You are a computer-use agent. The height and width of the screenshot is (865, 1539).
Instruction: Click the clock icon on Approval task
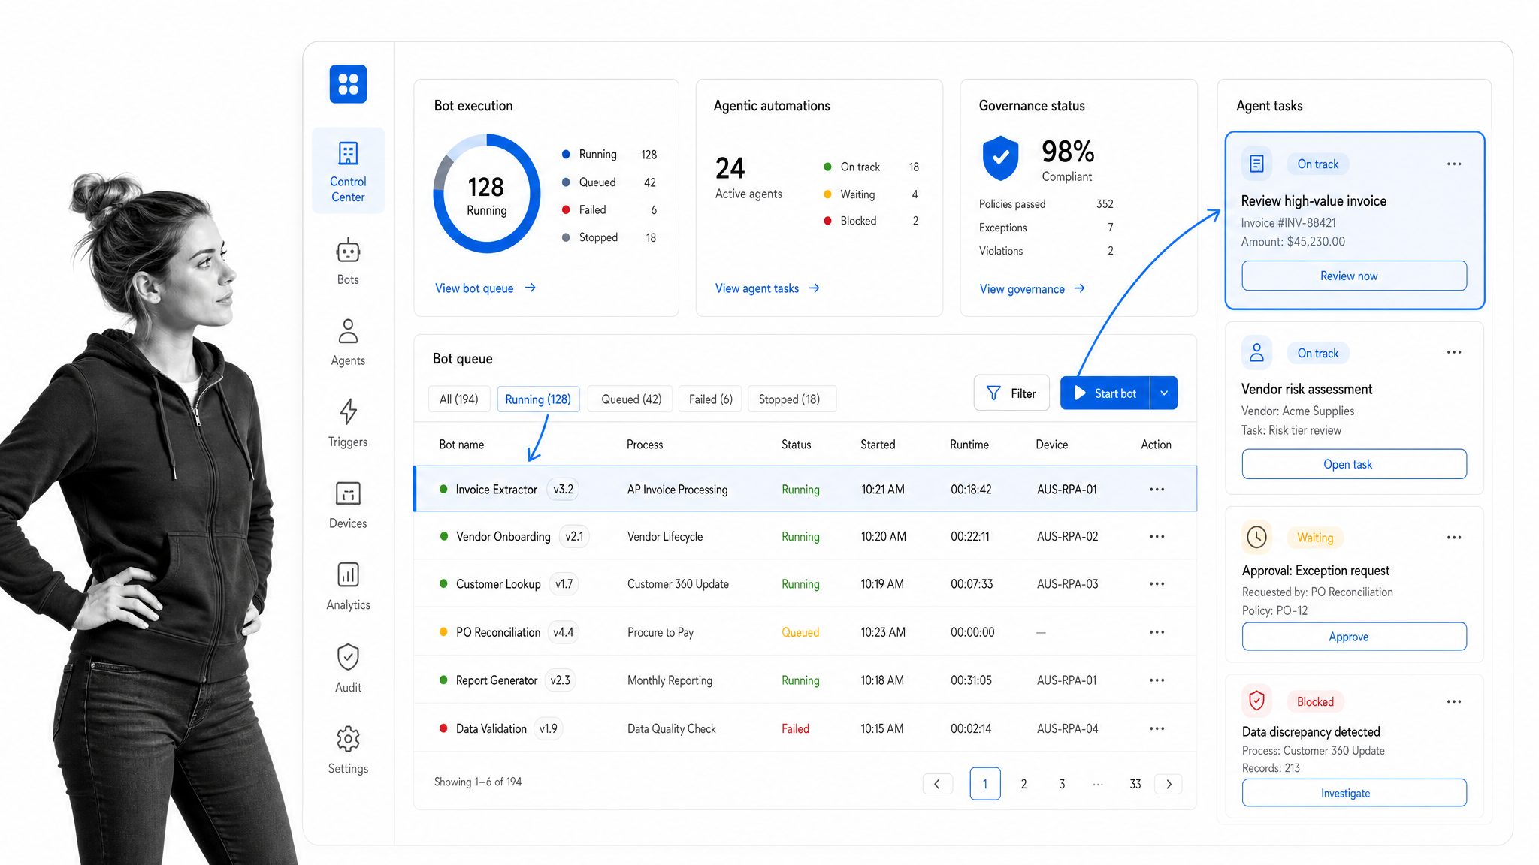[x=1256, y=537]
